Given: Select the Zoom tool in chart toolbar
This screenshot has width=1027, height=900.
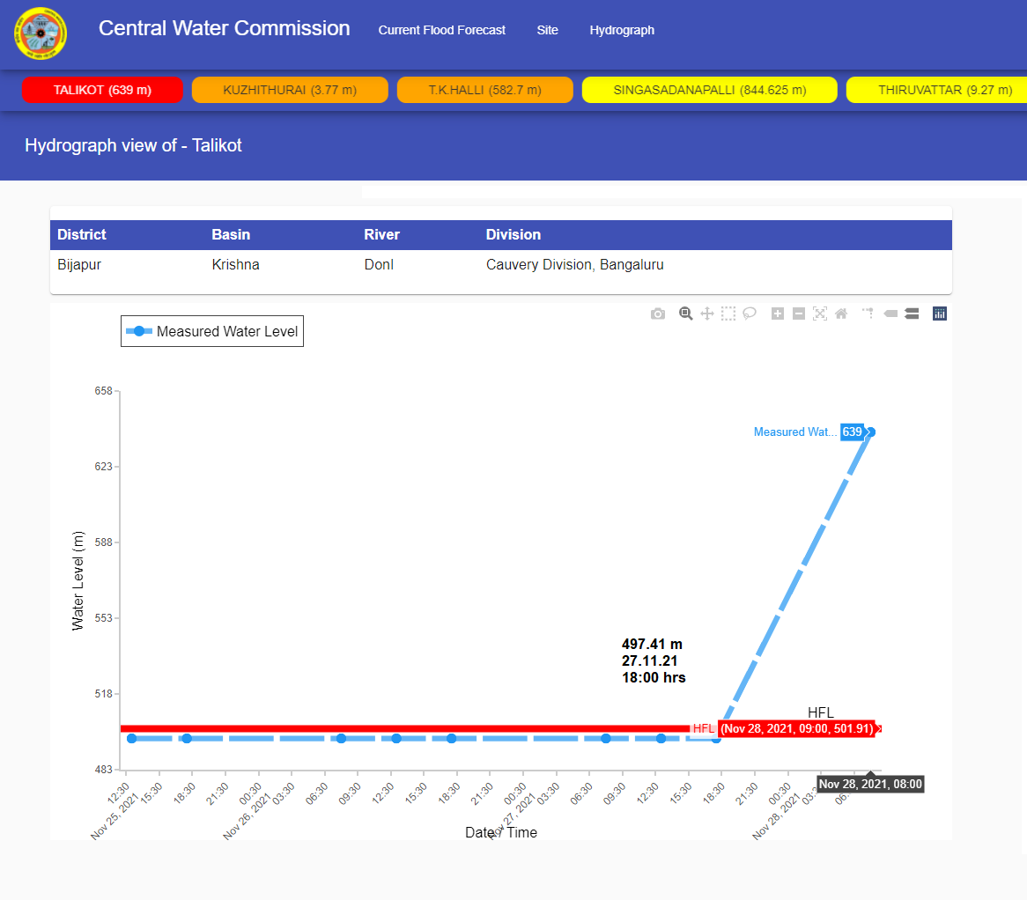Looking at the screenshot, I should (x=685, y=314).
